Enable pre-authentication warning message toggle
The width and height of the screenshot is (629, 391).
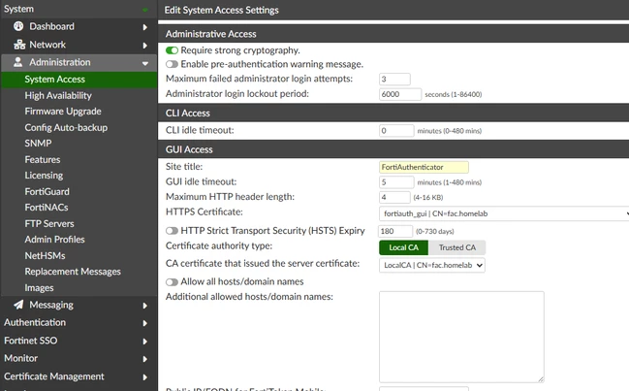tap(172, 64)
